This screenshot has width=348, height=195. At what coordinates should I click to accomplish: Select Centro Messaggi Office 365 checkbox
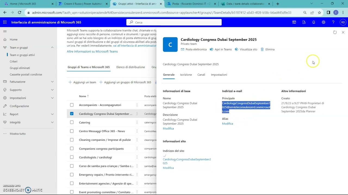[x=72, y=131]
